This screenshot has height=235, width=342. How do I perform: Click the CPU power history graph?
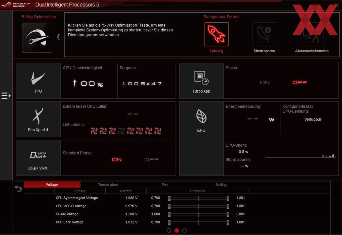301,156
